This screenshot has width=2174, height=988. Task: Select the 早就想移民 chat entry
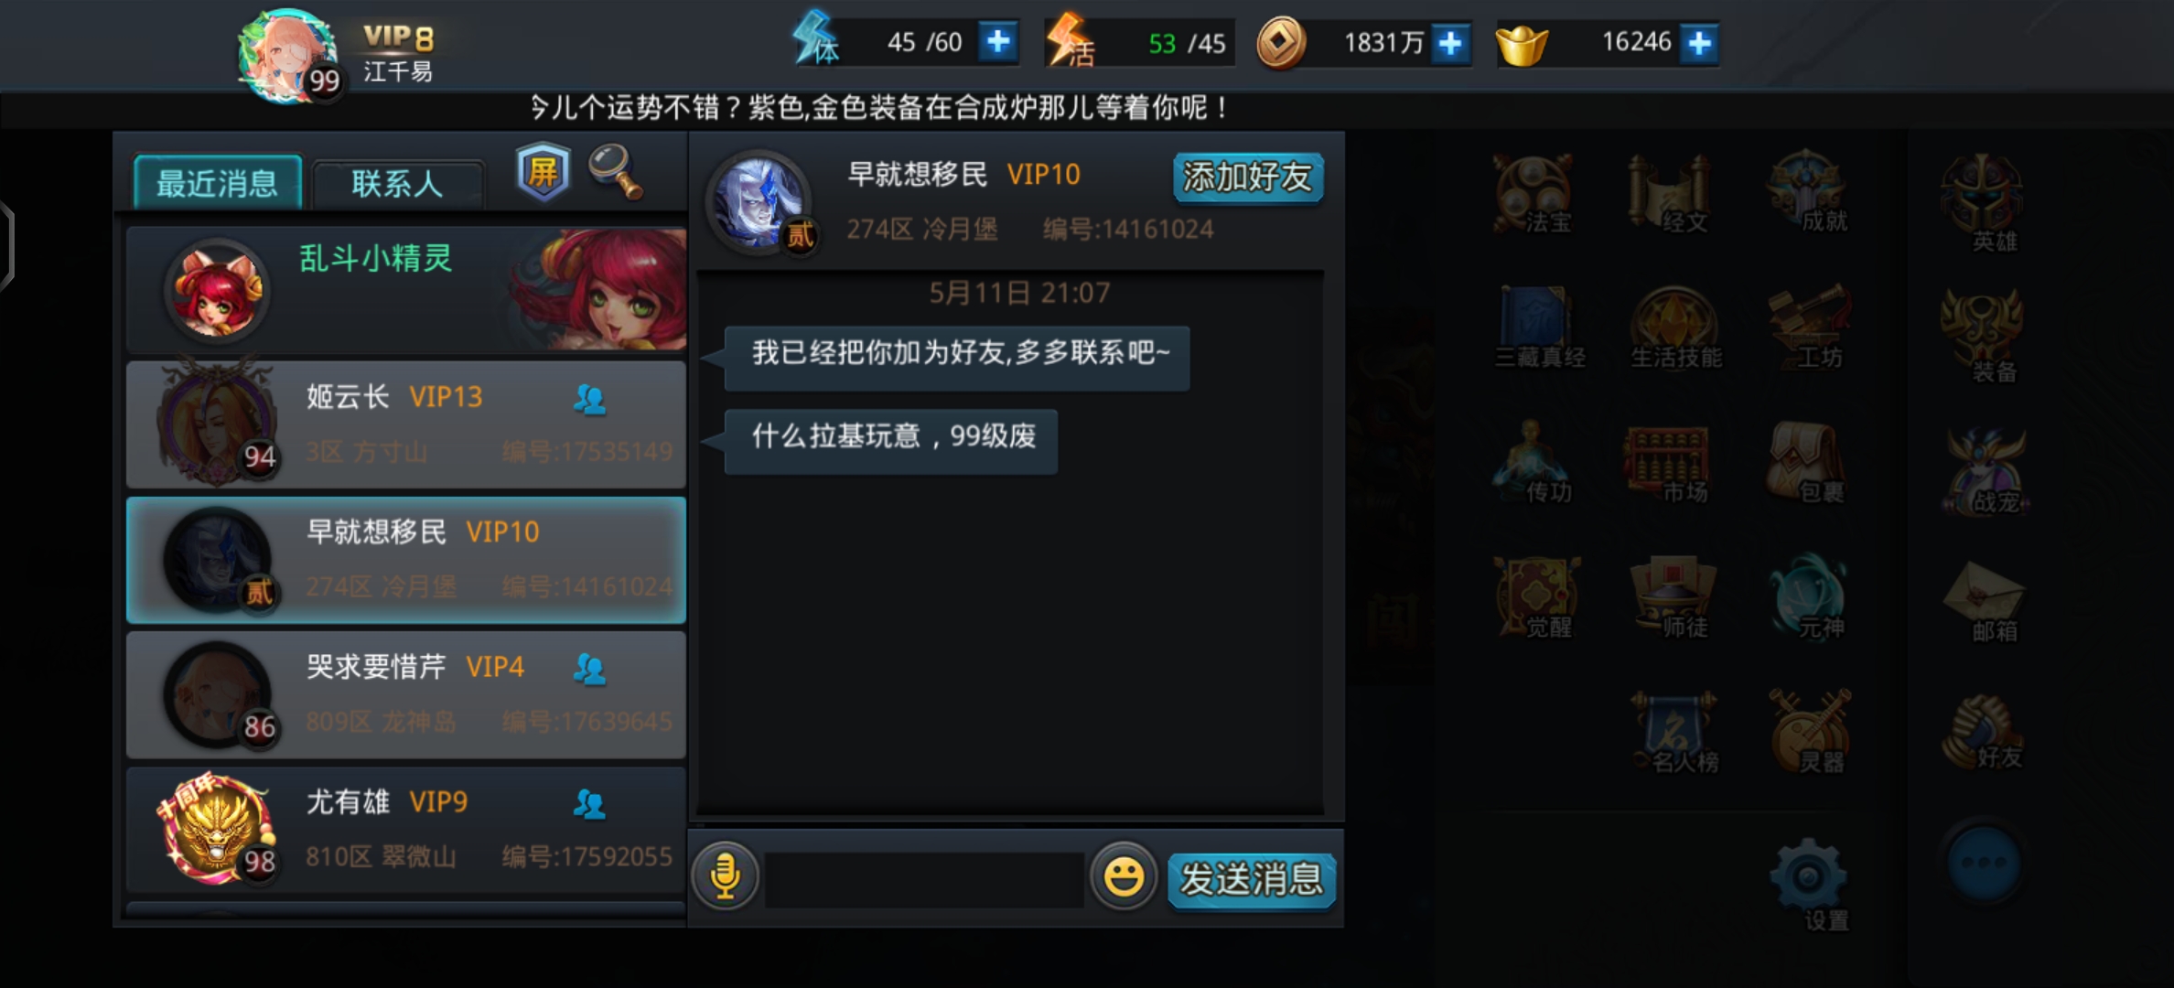coord(406,560)
